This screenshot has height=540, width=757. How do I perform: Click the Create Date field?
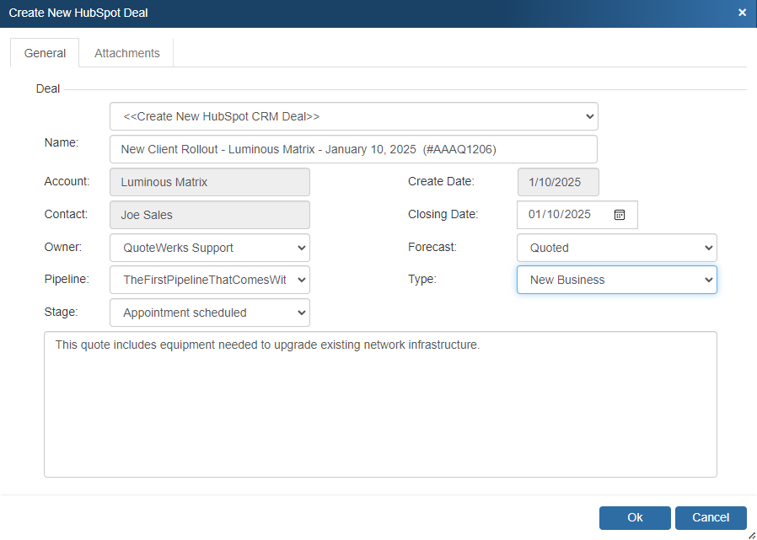click(x=557, y=182)
